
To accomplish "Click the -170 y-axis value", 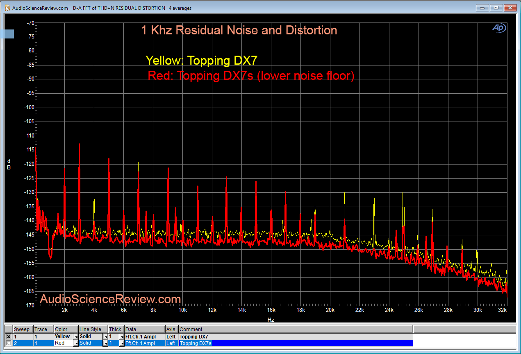I will point(30,305).
